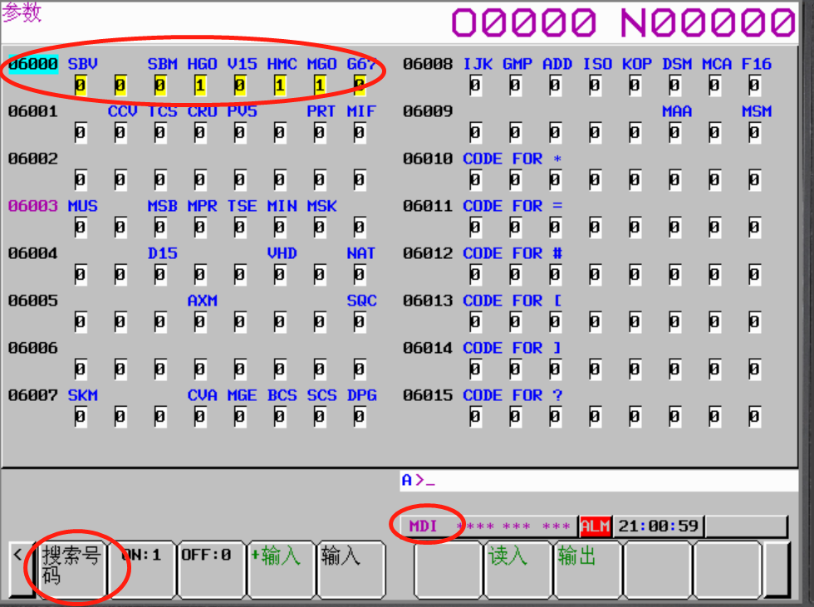Select parameter number 06003 in magenta

click(x=33, y=206)
